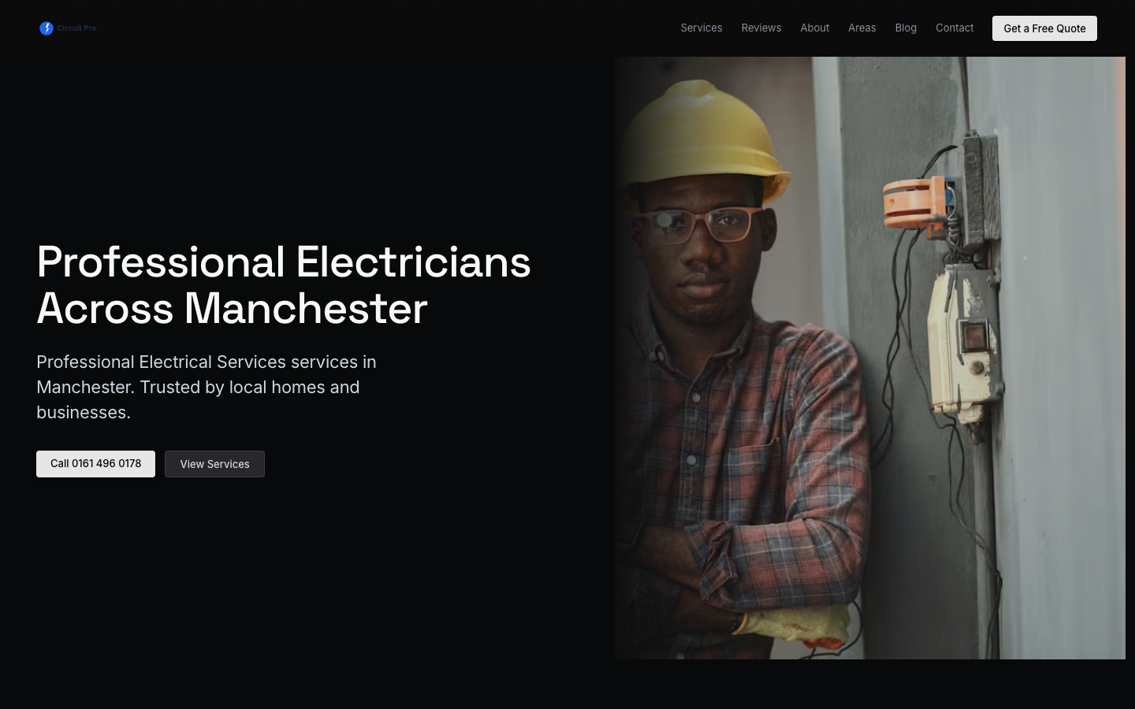Click the word Manchester in the headline
This screenshot has width=1135, height=709.
(306, 308)
